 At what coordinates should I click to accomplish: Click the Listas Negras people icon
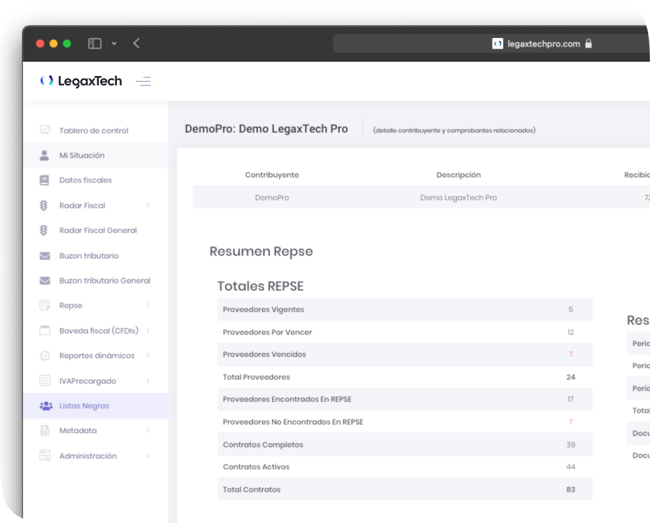[45, 406]
